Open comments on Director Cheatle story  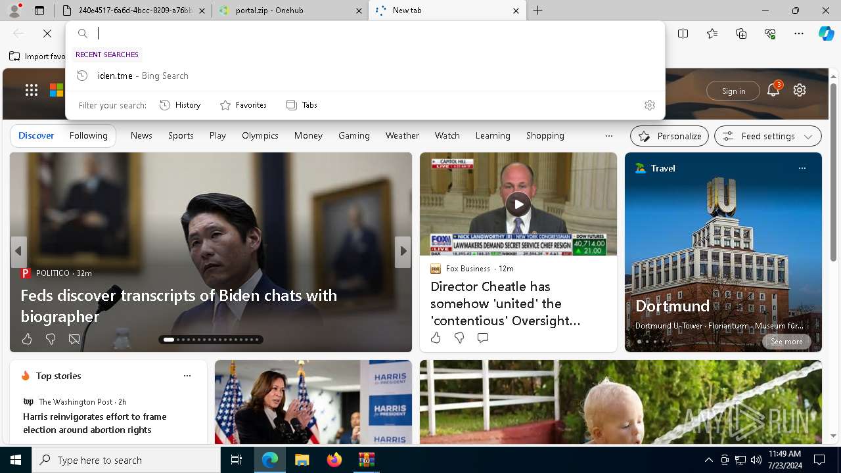click(483, 338)
